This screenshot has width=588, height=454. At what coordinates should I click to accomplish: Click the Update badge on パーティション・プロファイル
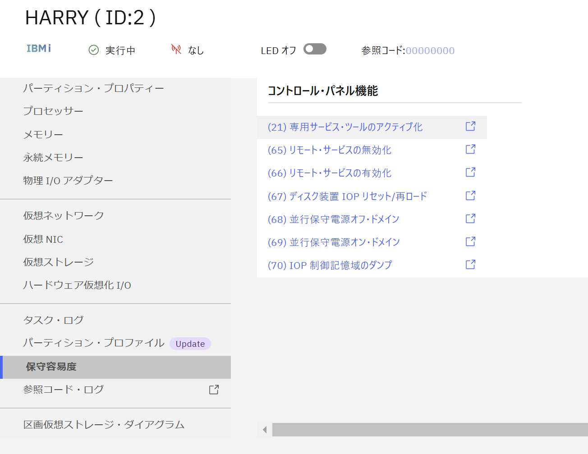click(190, 344)
